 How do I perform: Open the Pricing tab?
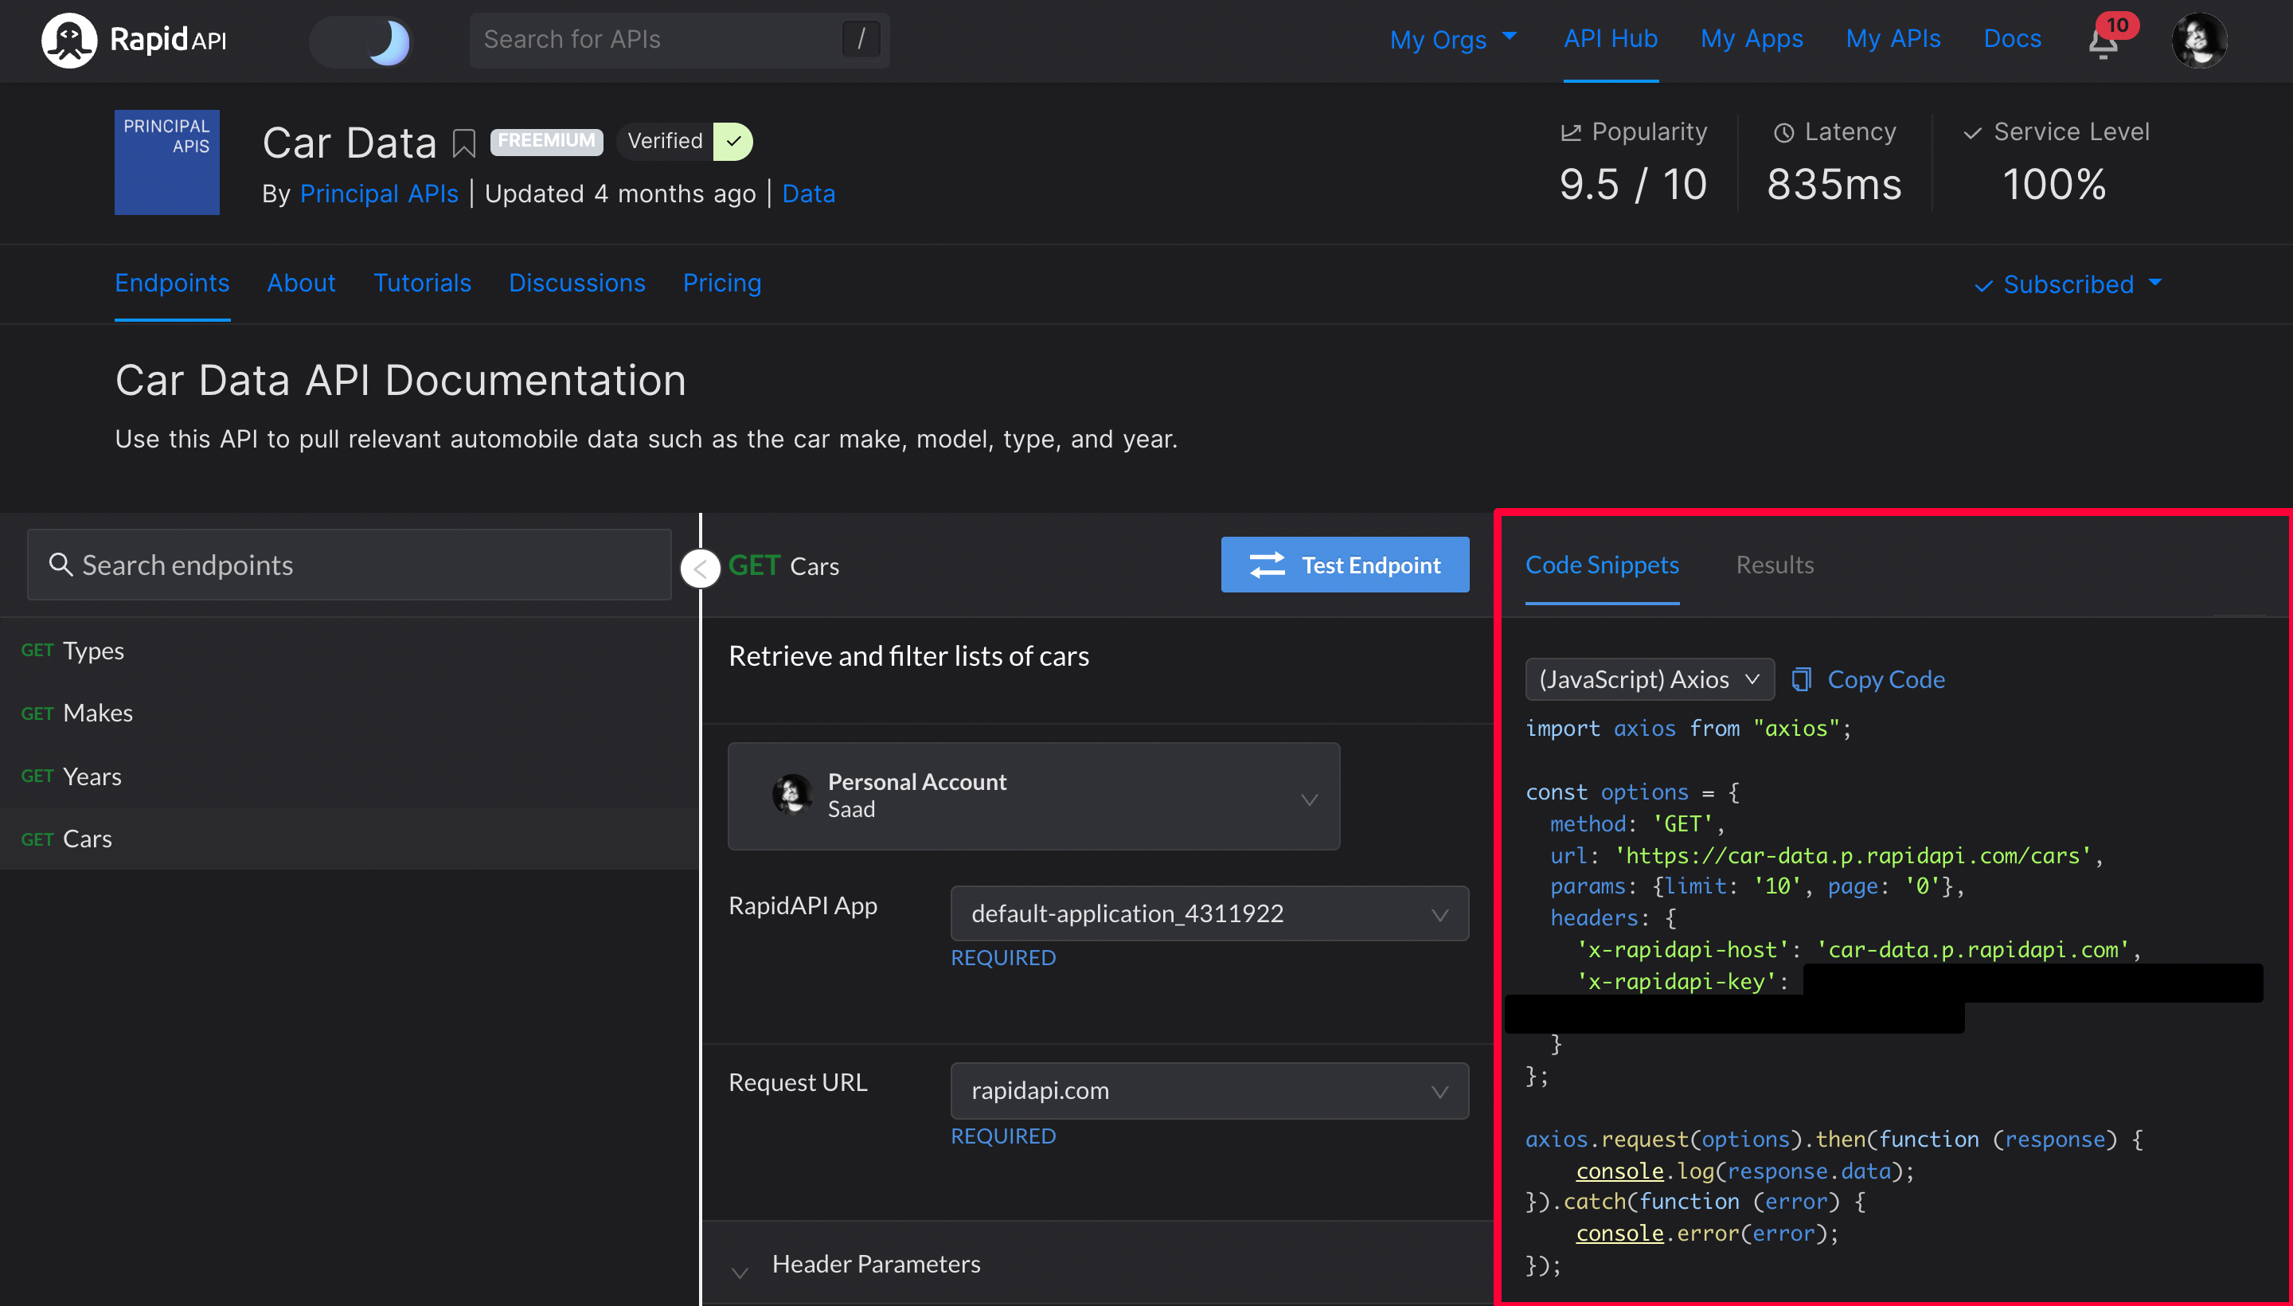(721, 283)
